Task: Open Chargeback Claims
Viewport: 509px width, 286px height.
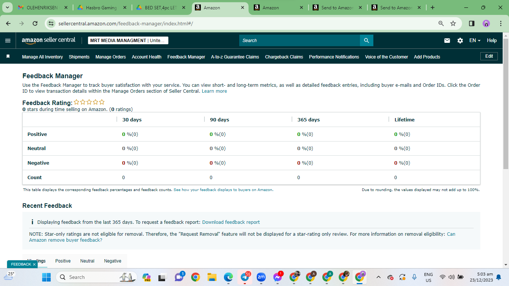Action: (284, 57)
